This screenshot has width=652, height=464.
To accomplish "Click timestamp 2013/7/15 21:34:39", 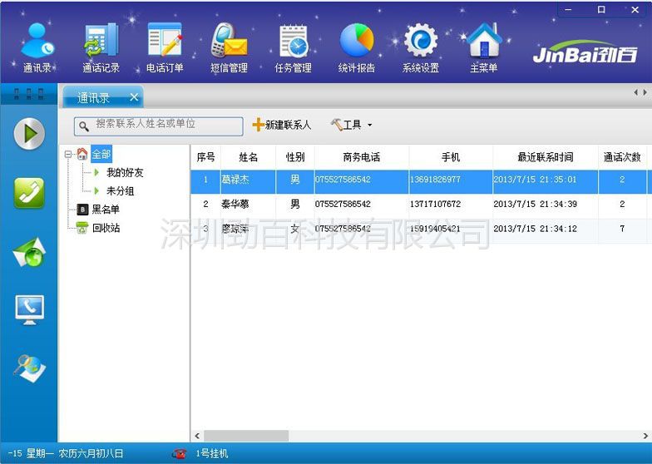I will pos(536,205).
